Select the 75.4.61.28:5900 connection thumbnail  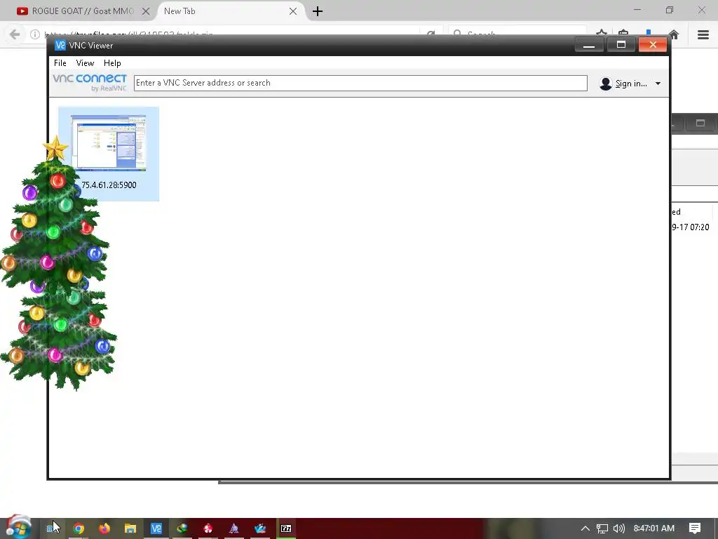tap(109, 143)
